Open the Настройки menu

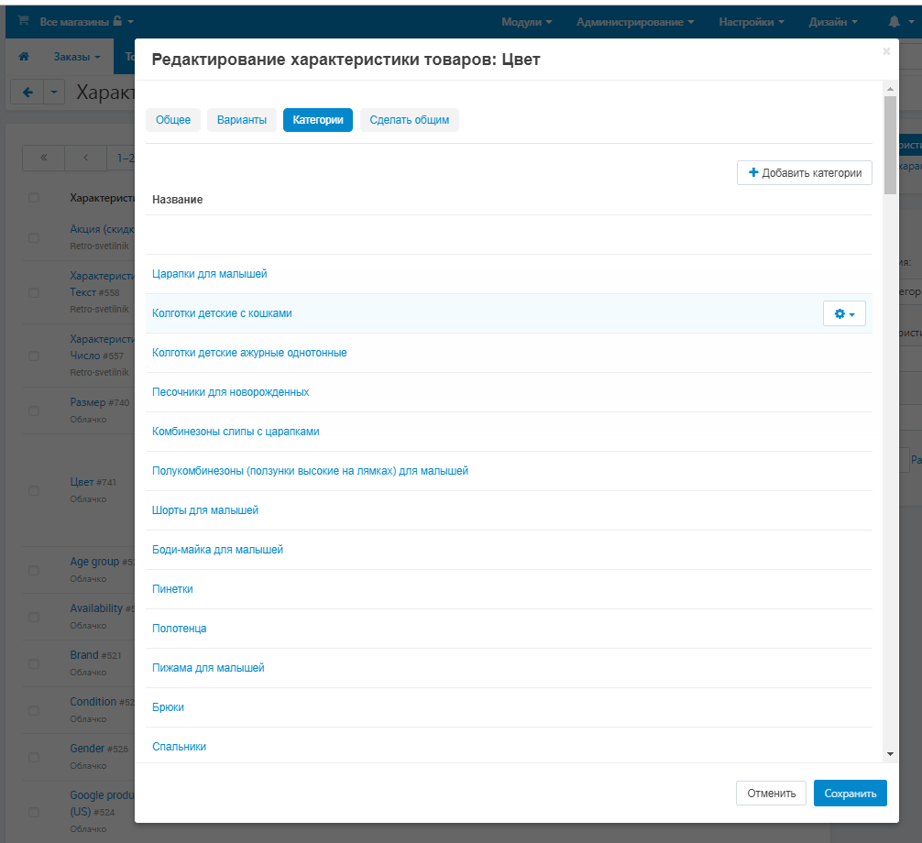752,22
